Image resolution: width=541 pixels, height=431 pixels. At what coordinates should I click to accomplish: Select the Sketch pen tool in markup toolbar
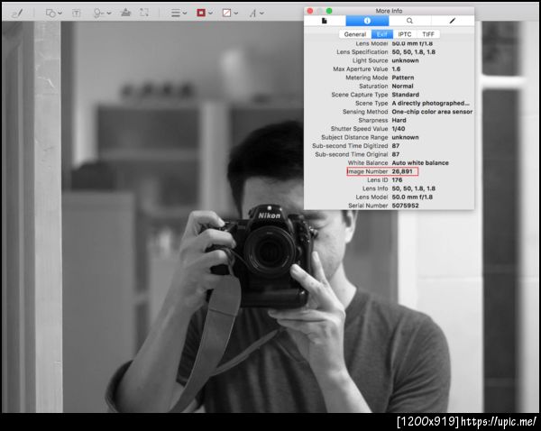click(x=17, y=14)
